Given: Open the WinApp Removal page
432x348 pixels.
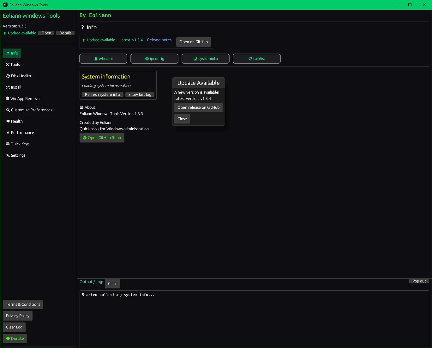Looking at the screenshot, I should point(23,99).
